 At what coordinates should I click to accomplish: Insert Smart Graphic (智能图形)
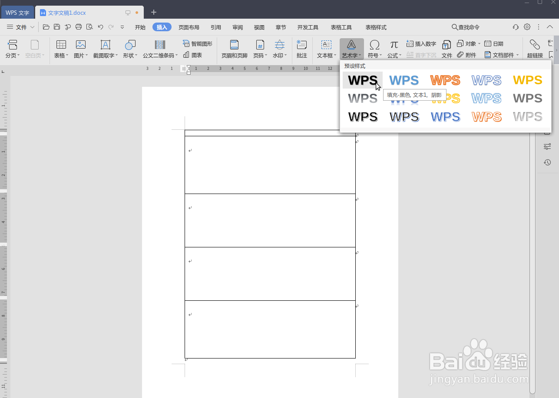pos(198,44)
